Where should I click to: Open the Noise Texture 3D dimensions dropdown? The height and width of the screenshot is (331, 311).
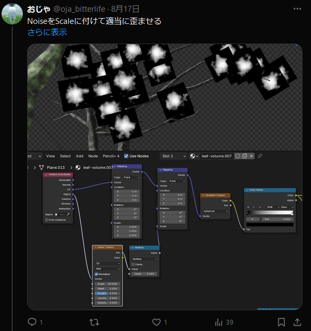point(107,264)
